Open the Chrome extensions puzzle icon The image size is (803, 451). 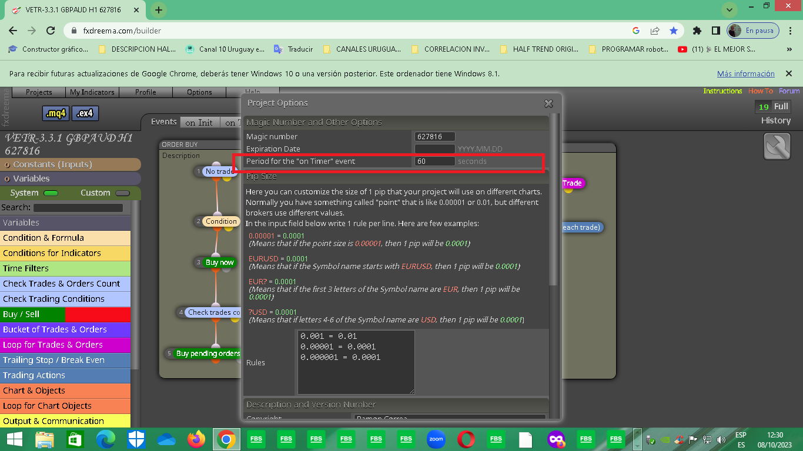[x=697, y=31]
